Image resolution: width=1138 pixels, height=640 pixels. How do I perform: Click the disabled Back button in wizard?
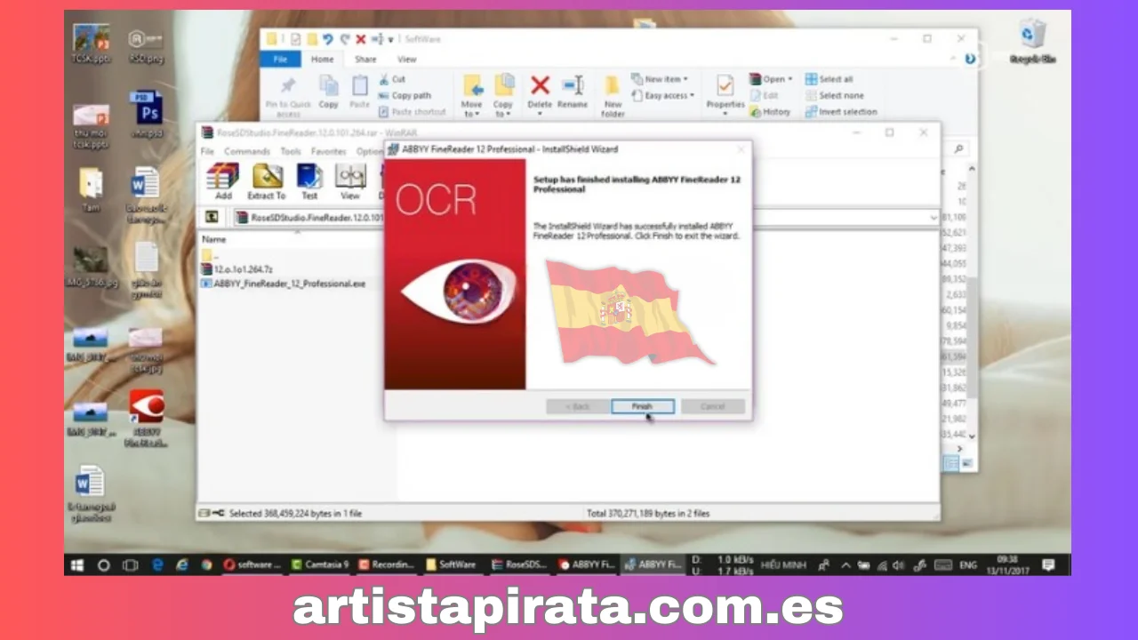point(577,406)
